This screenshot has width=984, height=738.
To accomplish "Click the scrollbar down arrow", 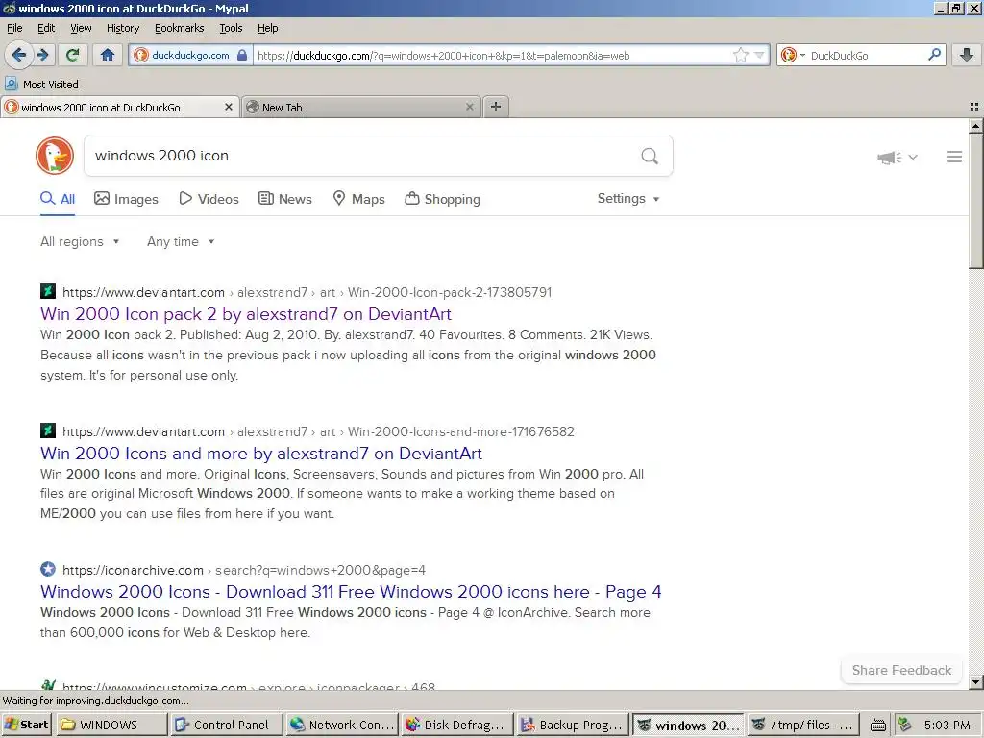I will 975,681.
